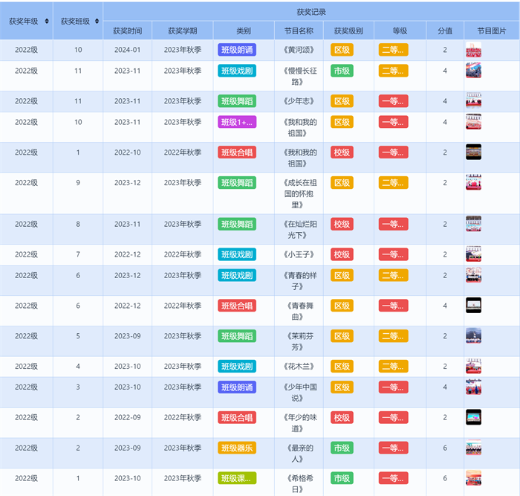The image size is (520, 496).
Task: Click the 分值 column header
Action: (x=445, y=31)
